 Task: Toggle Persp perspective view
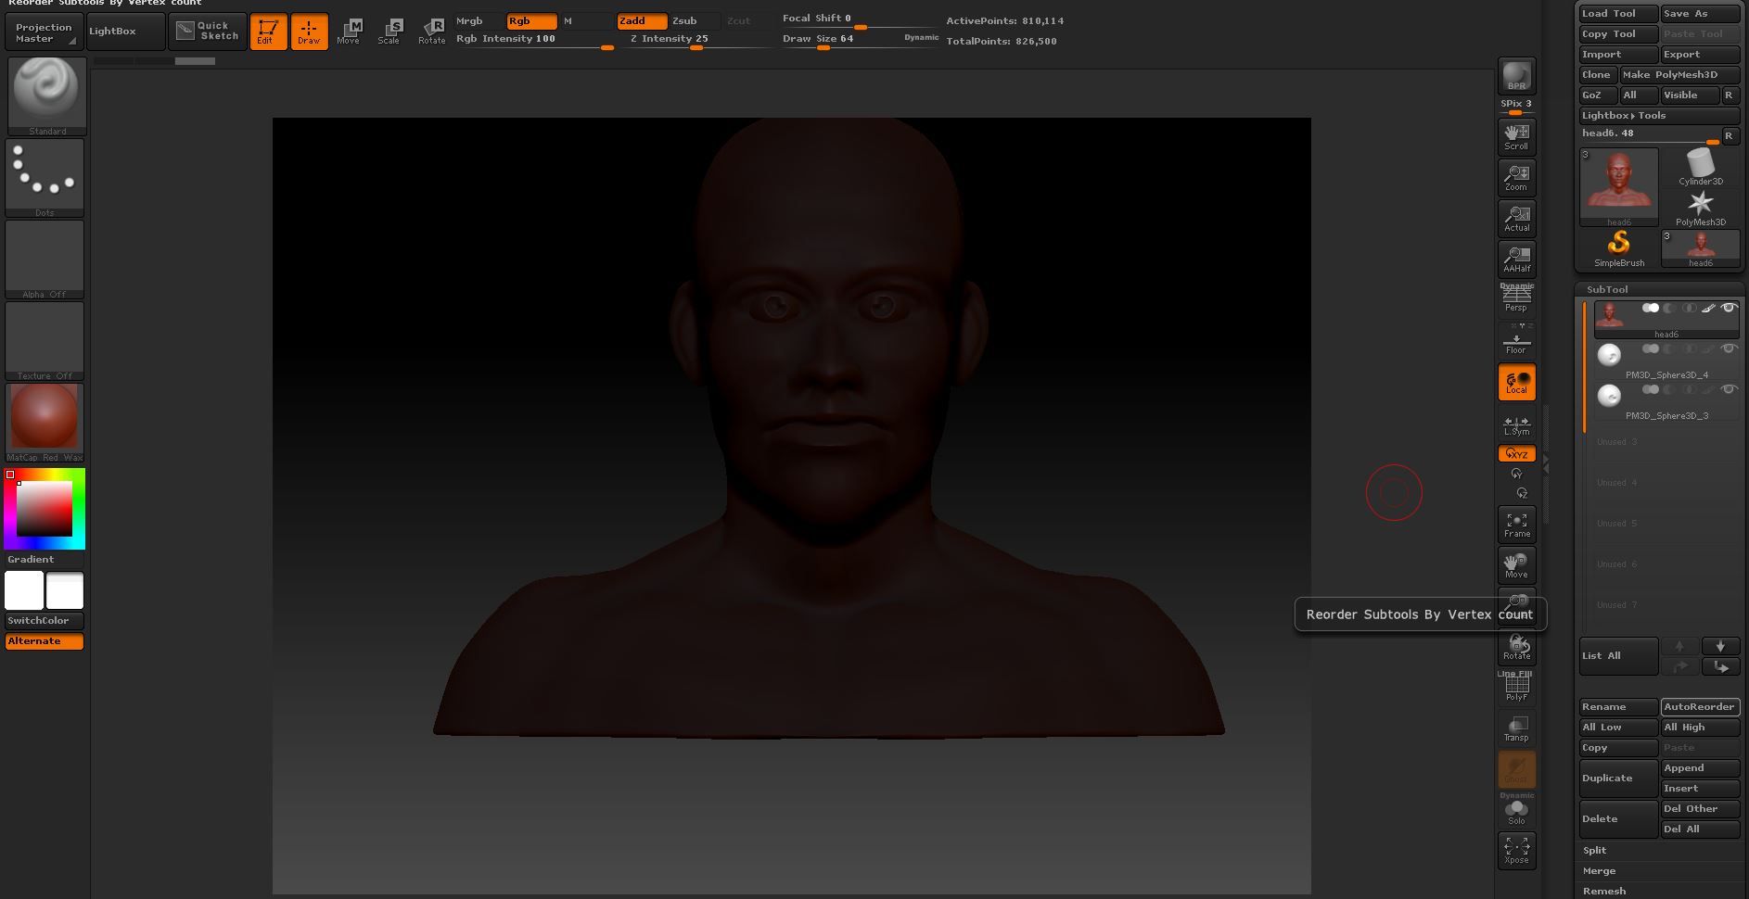tap(1516, 299)
